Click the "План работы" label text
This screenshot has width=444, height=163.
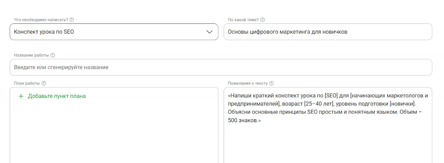click(x=27, y=83)
